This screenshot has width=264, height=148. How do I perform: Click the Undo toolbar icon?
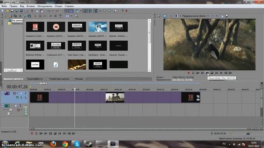pyautogui.click(x=49, y=11)
